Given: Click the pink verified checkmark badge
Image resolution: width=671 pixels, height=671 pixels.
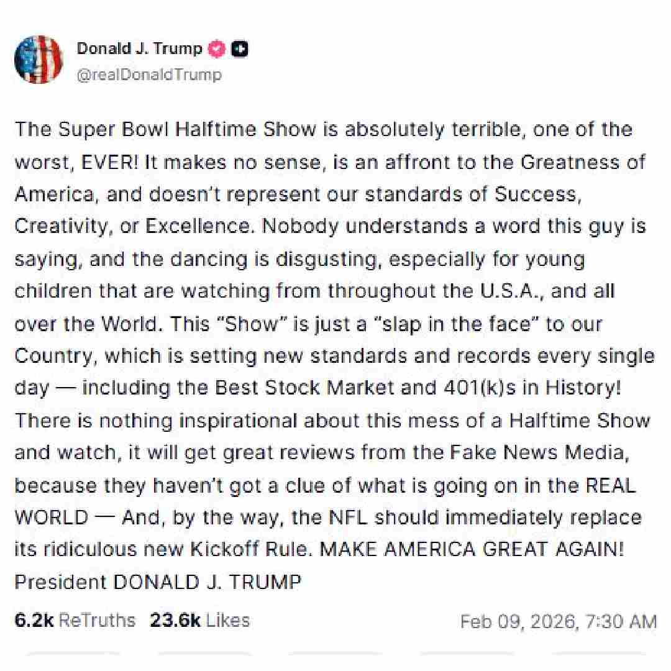Looking at the screenshot, I should click(216, 48).
